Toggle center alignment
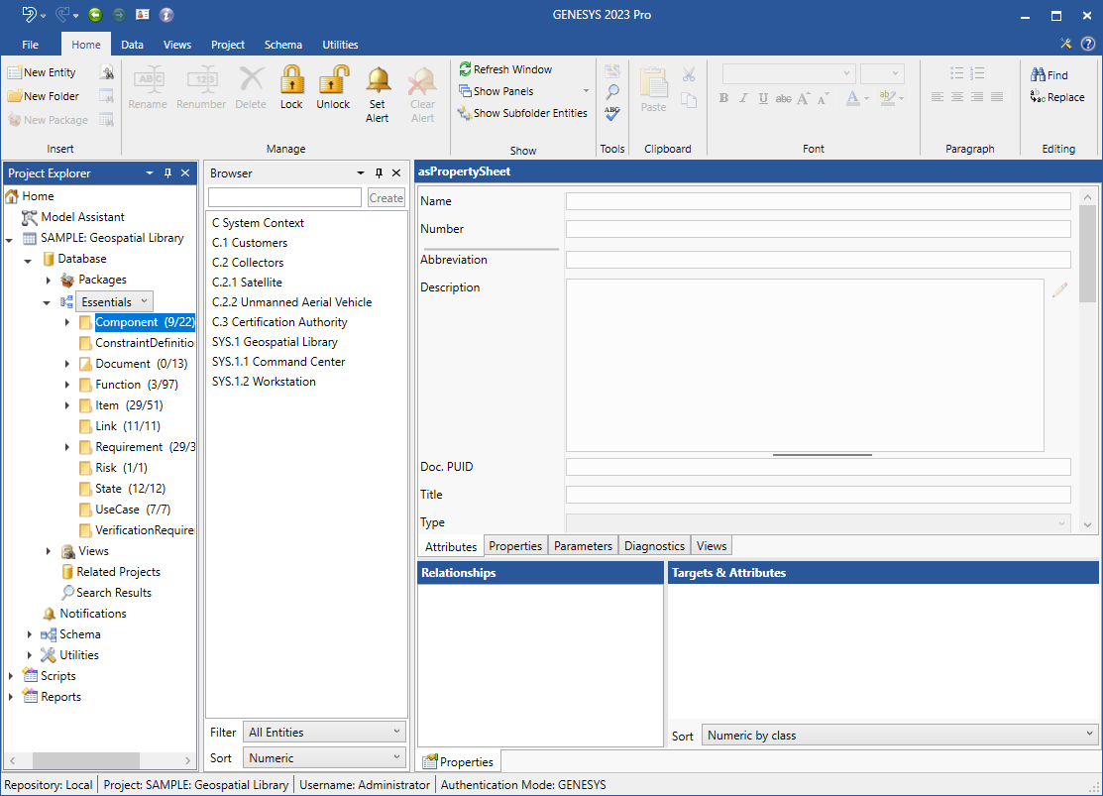Viewport: 1103px width, 796px height. (x=957, y=97)
